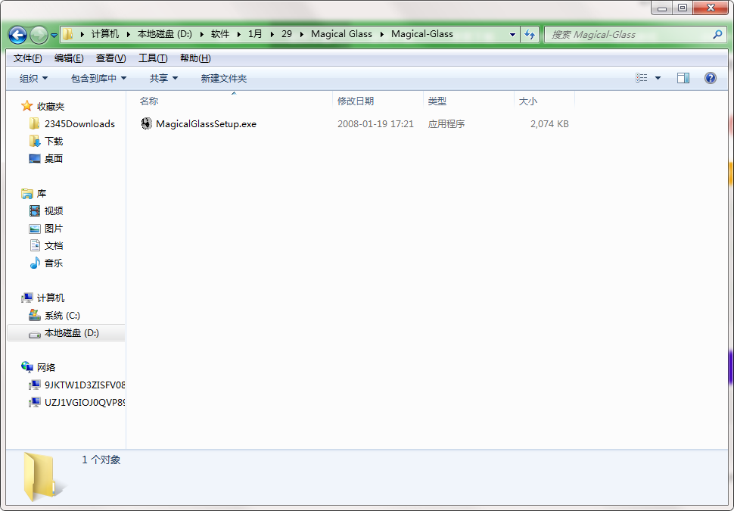Screen dimensions: 734x511
Task: Select 计算机 in the address breadcrumb
Action: [105, 34]
